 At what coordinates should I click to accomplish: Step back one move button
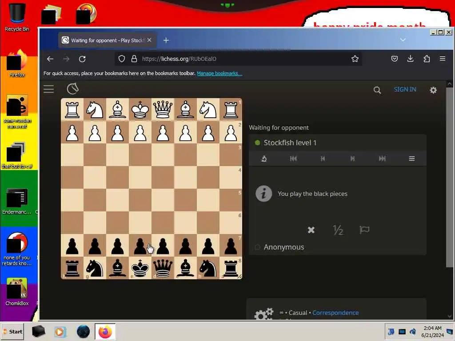323,159
